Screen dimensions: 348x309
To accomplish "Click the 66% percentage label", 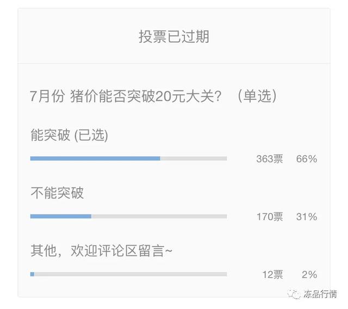I will click(307, 159).
